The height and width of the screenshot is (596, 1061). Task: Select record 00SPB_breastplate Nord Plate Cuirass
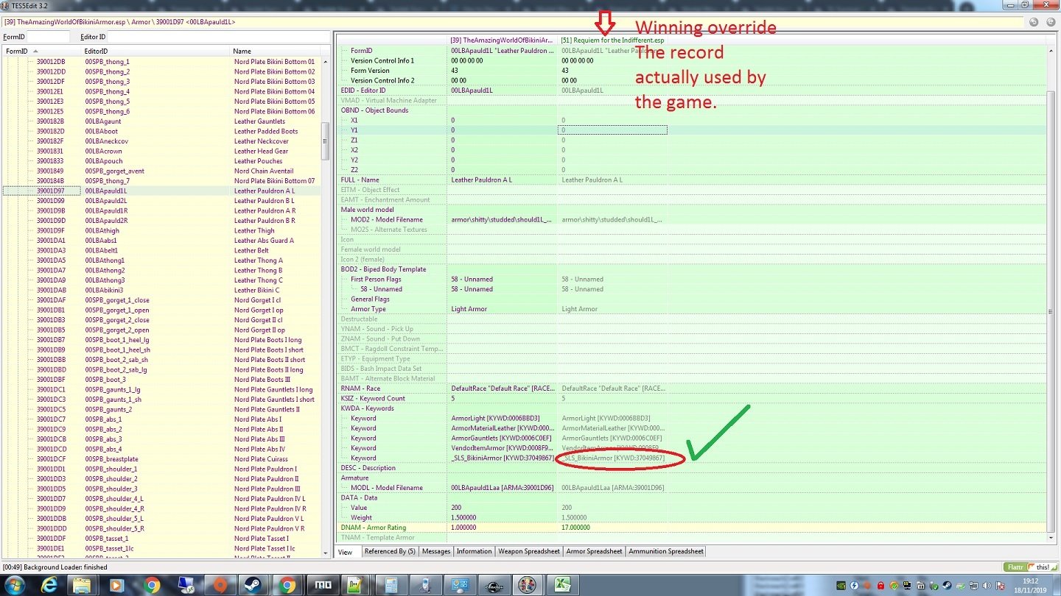pos(161,459)
